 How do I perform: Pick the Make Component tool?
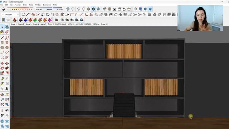coord(7,27)
